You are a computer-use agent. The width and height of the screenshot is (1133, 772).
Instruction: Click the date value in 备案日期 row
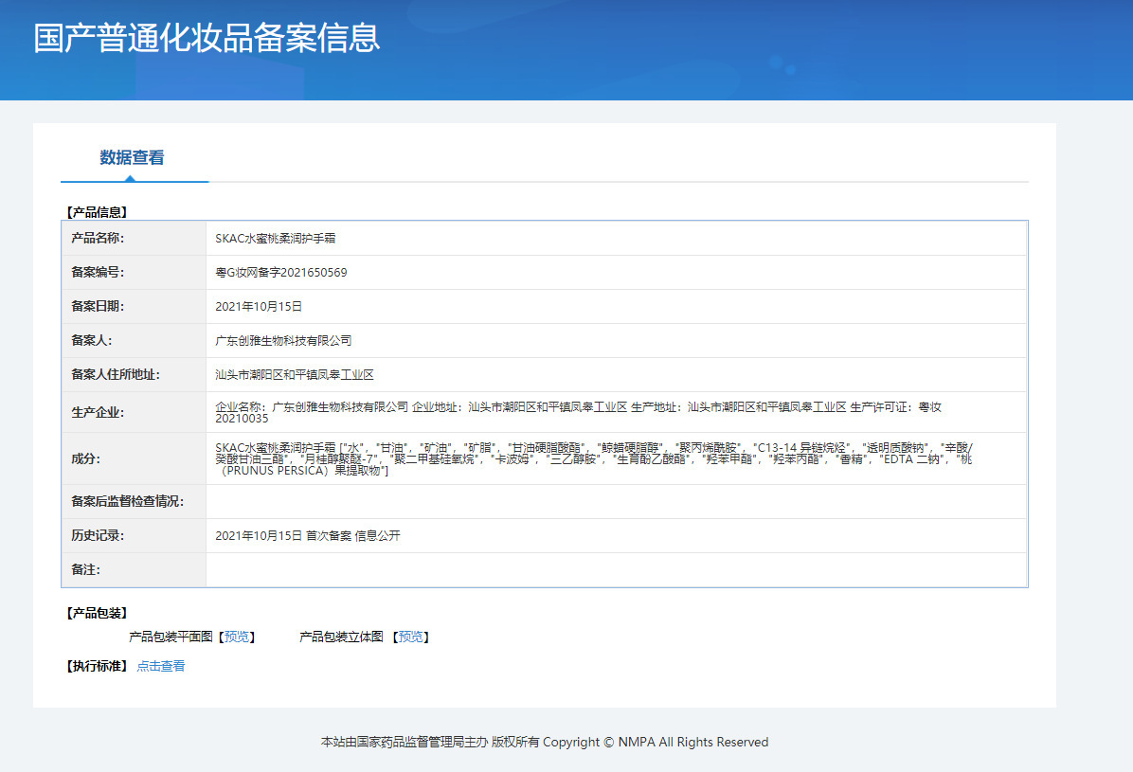[x=259, y=306]
